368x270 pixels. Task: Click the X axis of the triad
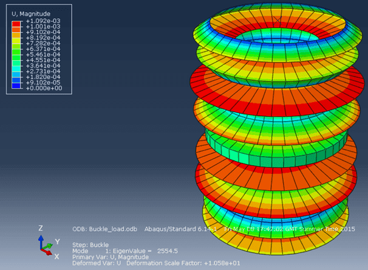click(56, 256)
